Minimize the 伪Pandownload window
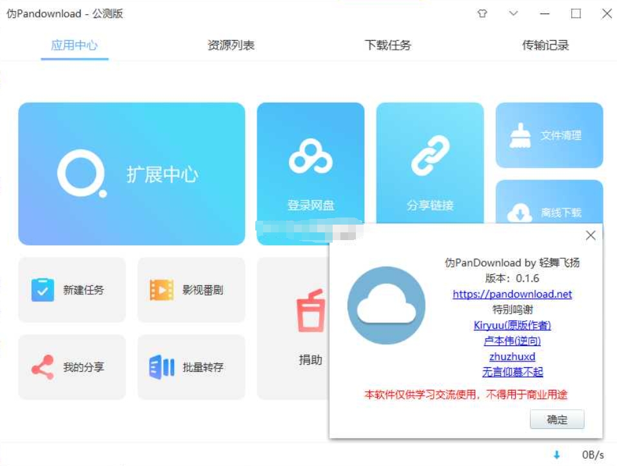Viewport: 617px width, 466px height. pos(545,14)
